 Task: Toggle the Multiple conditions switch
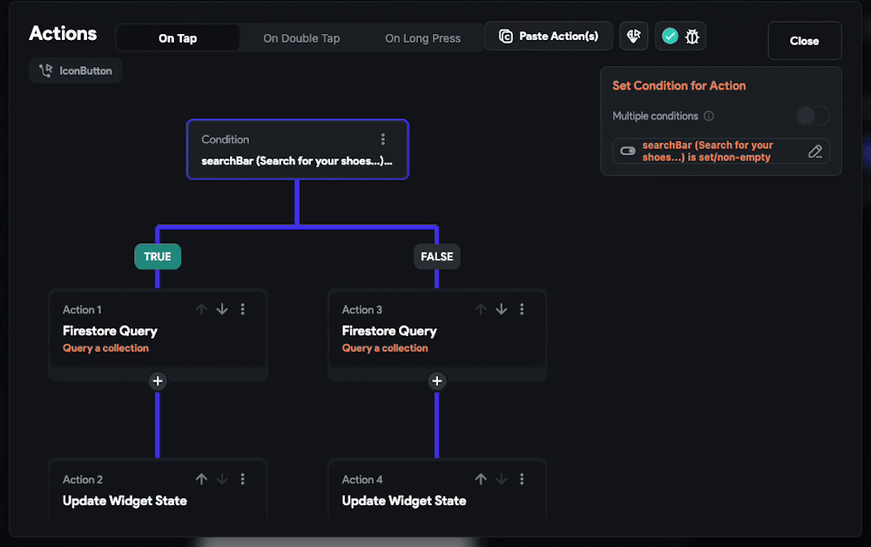812,115
